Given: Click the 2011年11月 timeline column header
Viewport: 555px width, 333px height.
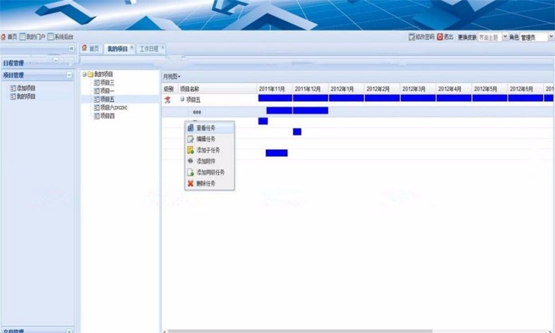Looking at the screenshot, I should click(274, 89).
